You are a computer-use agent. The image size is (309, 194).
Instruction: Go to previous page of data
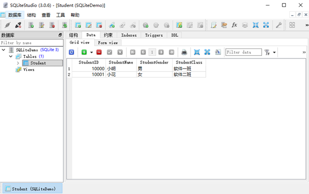pos(143,52)
